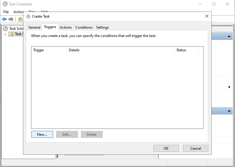Select the Task Scheduler Library folder icon
235x167 pixels.
(11, 34)
